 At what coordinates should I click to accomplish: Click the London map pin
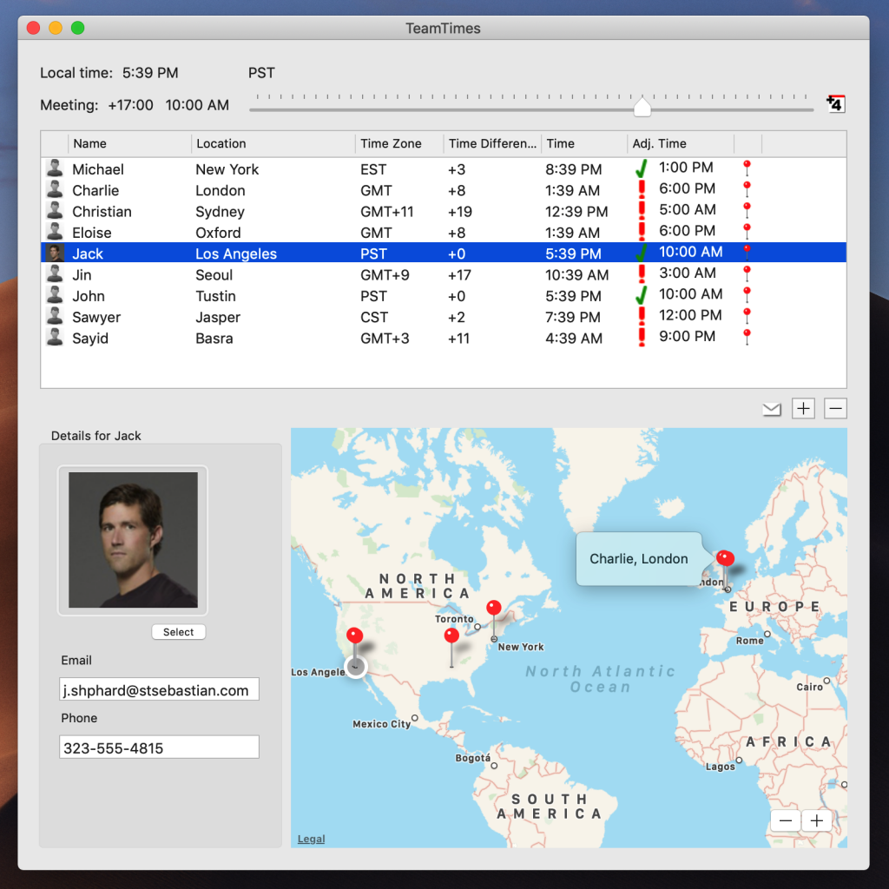point(725,558)
